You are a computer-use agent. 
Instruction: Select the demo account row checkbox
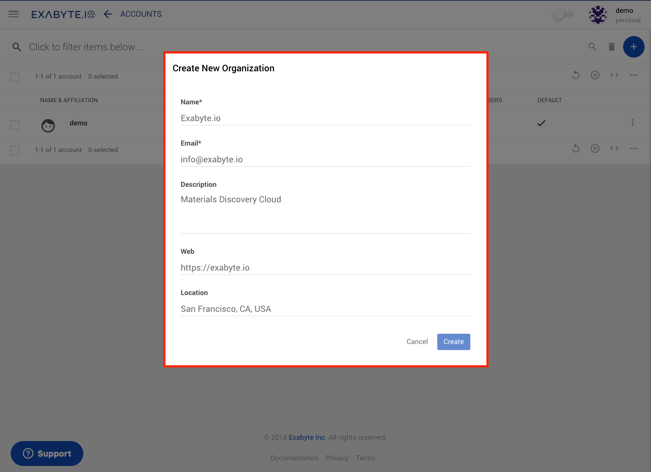click(x=15, y=125)
